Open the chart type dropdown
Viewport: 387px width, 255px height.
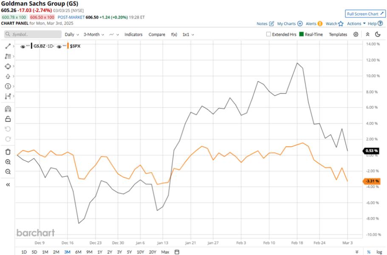[114, 34]
